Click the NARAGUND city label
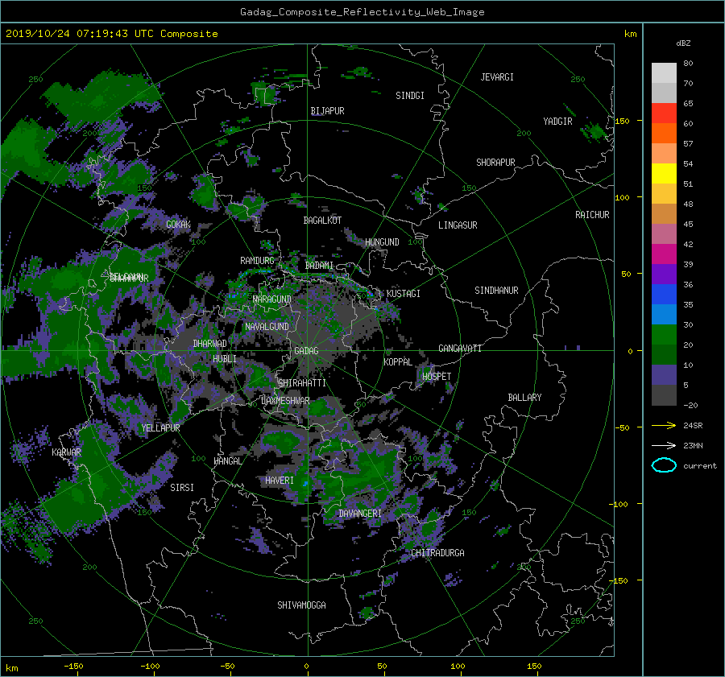The image size is (725, 677). click(272, 299)
